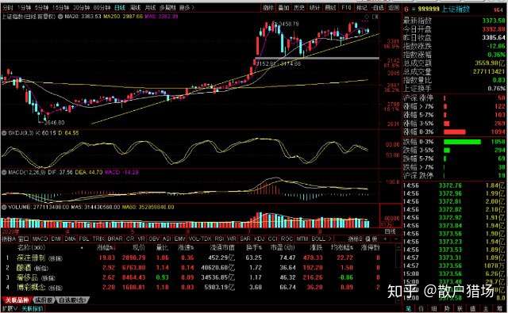Open settings icon beside 上证指数 MA20 label
508x313 pixels.
(60, 16)
